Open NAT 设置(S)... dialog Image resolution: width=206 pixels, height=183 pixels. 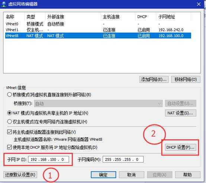point(180,113)
